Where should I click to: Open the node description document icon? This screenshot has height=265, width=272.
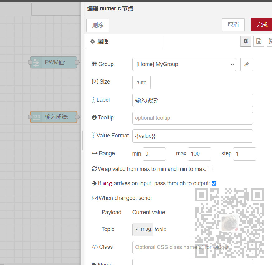259,41
